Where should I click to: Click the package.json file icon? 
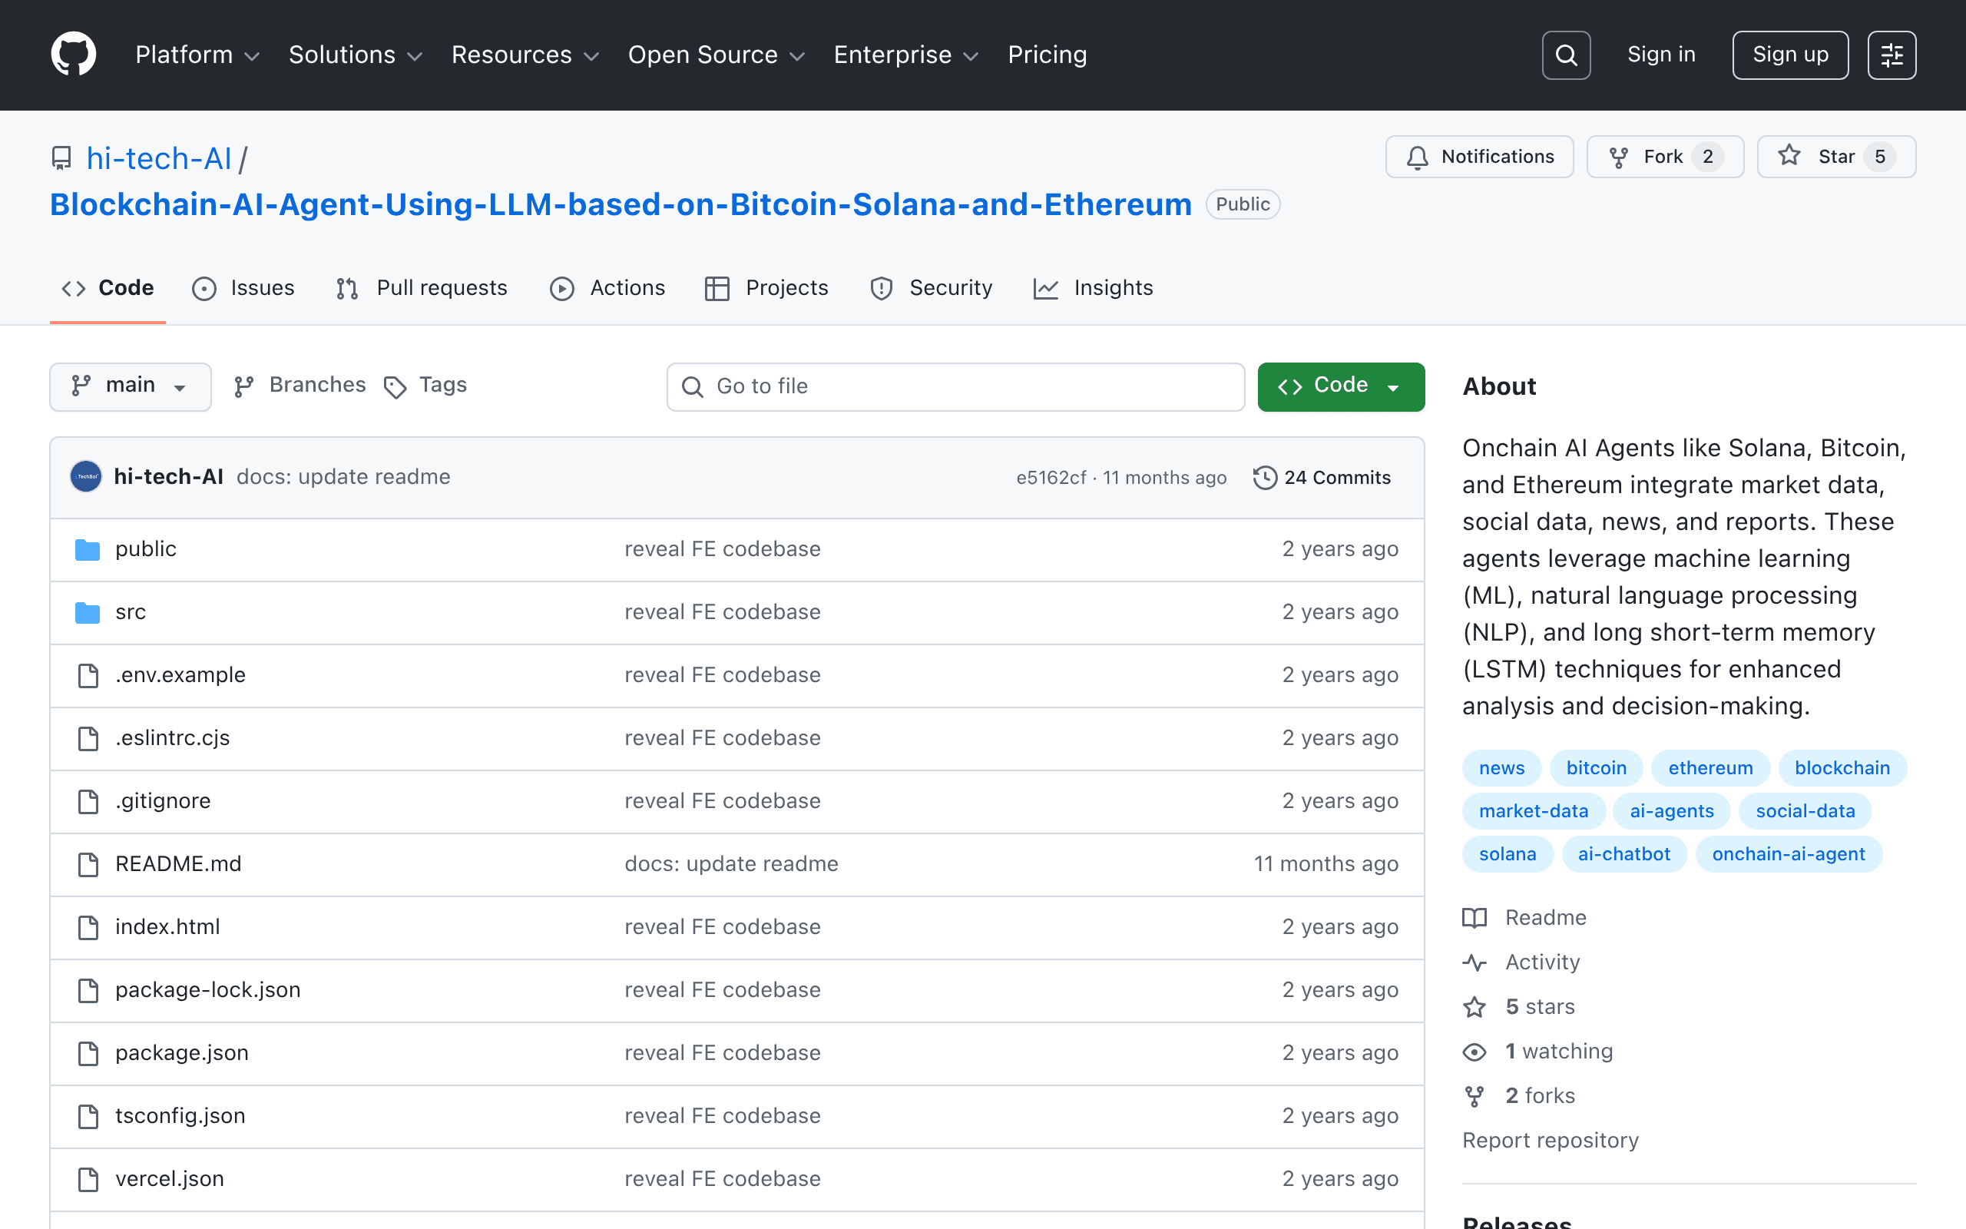click(88, 1053)
